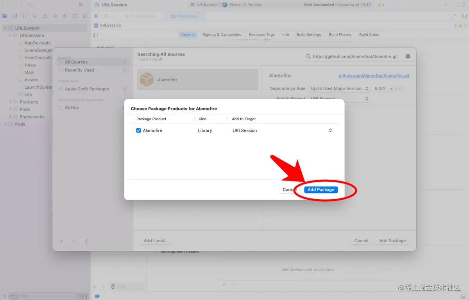Click the refresh icon in package sources sidebar
The height and width of the screenshot is (300, 469).
(x=86, y=241)
